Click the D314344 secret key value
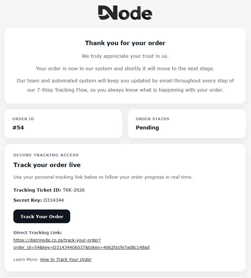The width and height of the screenshot is (251, 278). 53,200
